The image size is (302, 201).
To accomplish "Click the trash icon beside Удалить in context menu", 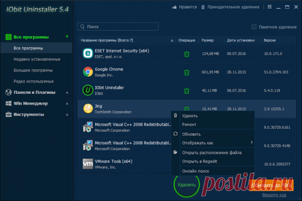I will [175, 115].
